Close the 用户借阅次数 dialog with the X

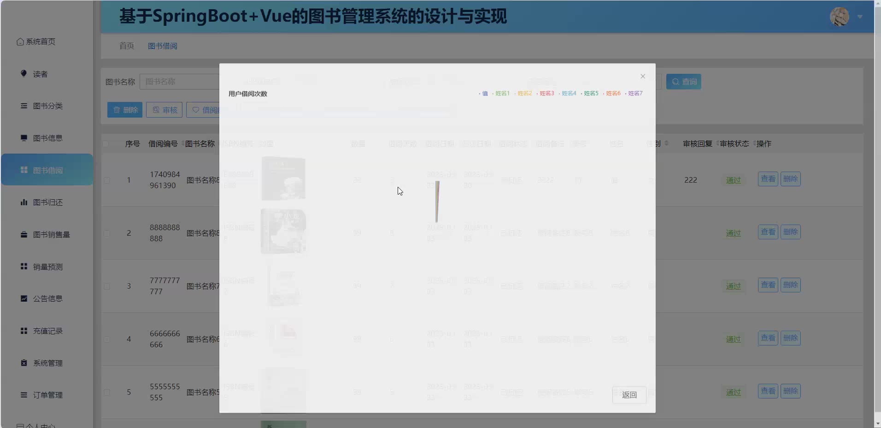[x=643, y=76]
